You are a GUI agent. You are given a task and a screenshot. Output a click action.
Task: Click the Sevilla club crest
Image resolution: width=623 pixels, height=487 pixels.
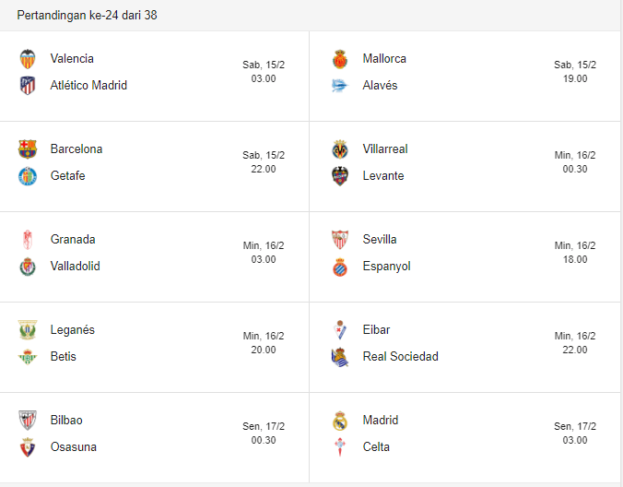(x=340, y=240)
